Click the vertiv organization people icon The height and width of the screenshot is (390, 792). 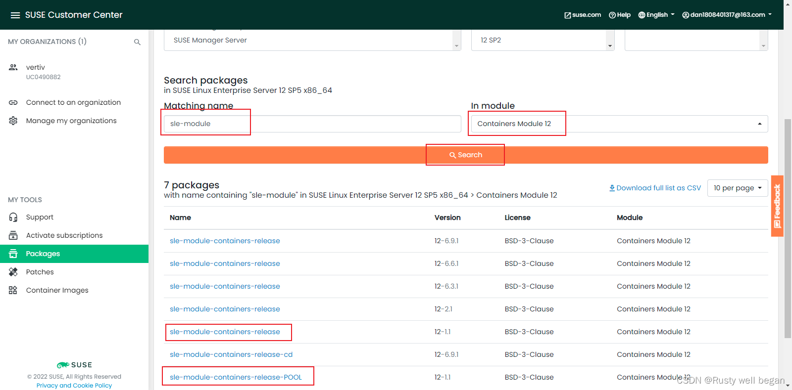click(13, 67)
